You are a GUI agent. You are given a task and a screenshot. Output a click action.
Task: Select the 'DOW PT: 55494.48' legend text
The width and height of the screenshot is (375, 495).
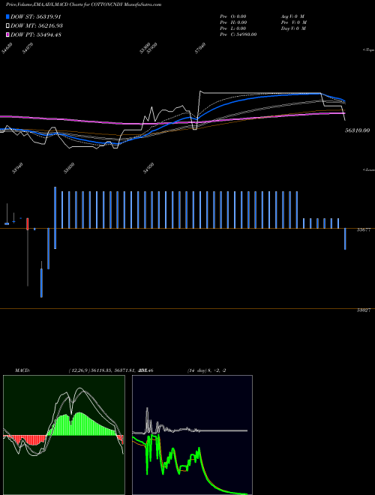pyautogui.click(x=36, y=34)
